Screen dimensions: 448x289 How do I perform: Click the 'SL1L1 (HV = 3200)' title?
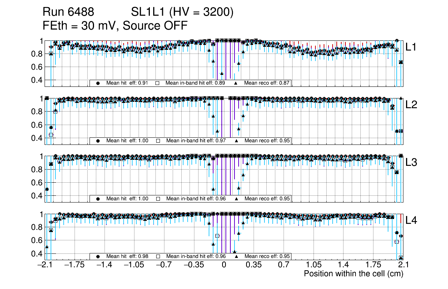pos(182,12)
